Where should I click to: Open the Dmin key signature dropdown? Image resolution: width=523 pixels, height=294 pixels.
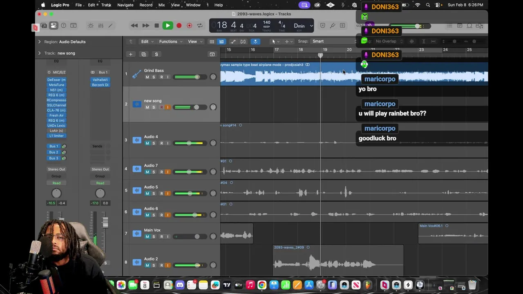click(x=303, y=26)
